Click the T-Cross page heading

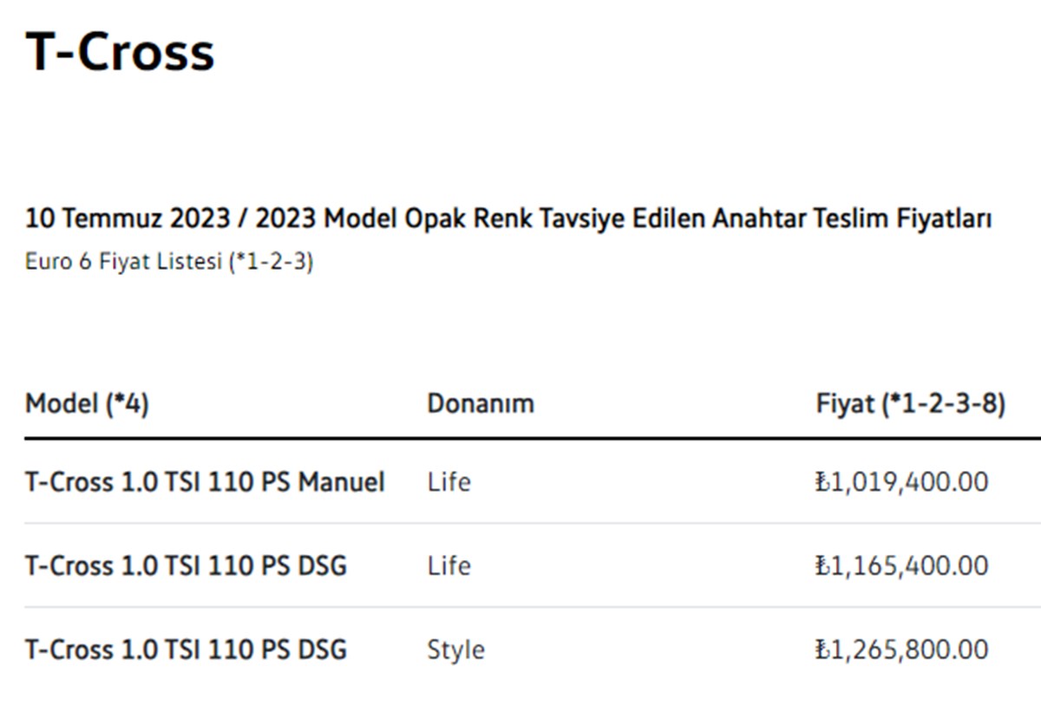120,52
